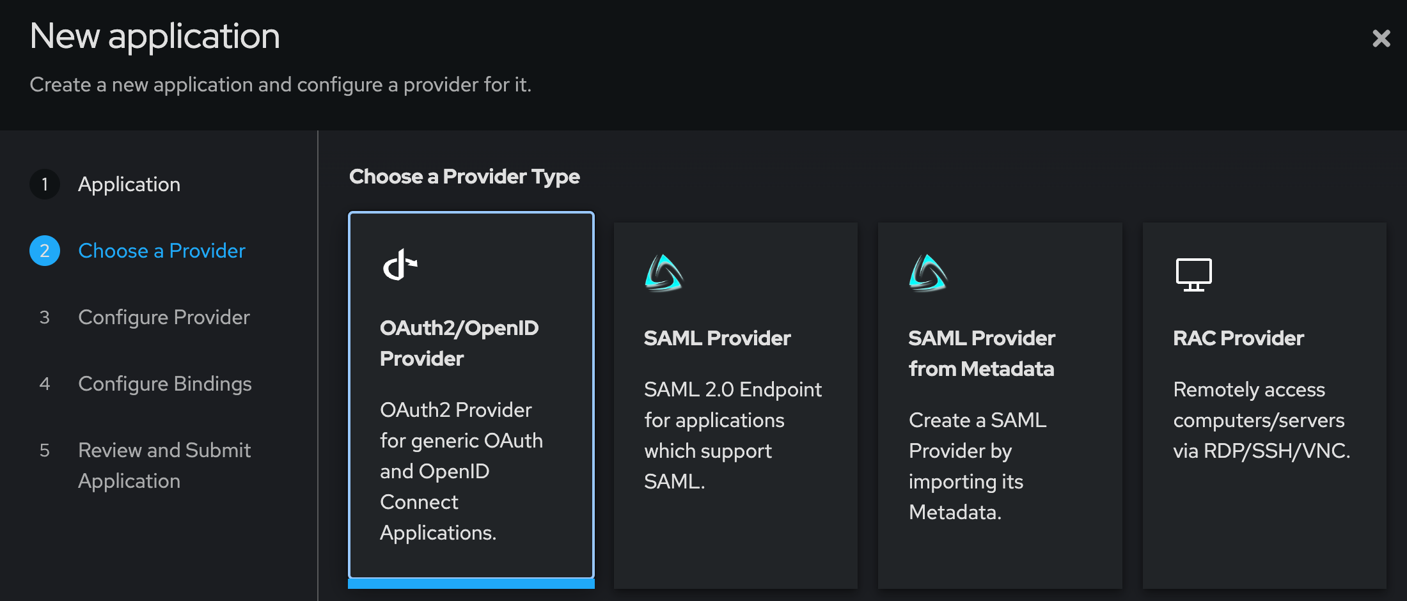Pick the SAML Provider from Metadata title
Image resolution: width=1407 pixels, height=601 pixels.
pos(982,354)
